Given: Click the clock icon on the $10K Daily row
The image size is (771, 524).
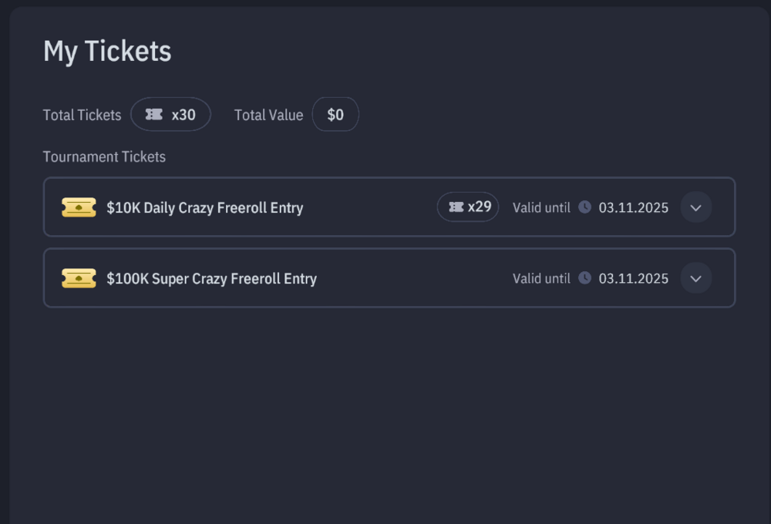Looking at the screenshot, I should point(585,207).
